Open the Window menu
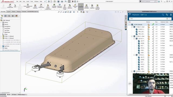Image resolution: width=173 pixels, height=97 pixels. [x=36, y=1]
